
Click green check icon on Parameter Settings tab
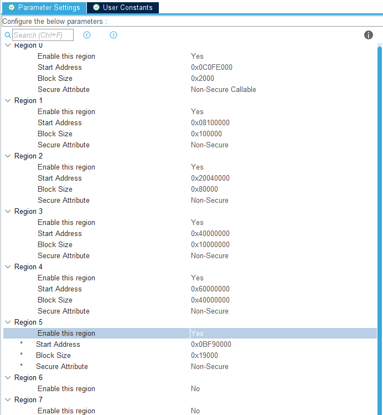click(x=12, y=7)
